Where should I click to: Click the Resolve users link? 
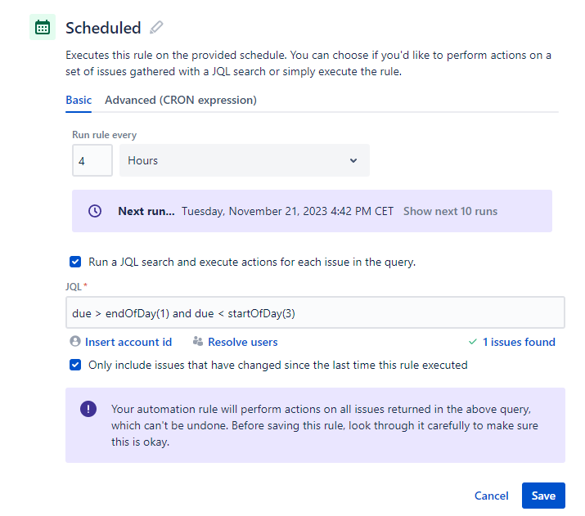(x=243, y=342)
